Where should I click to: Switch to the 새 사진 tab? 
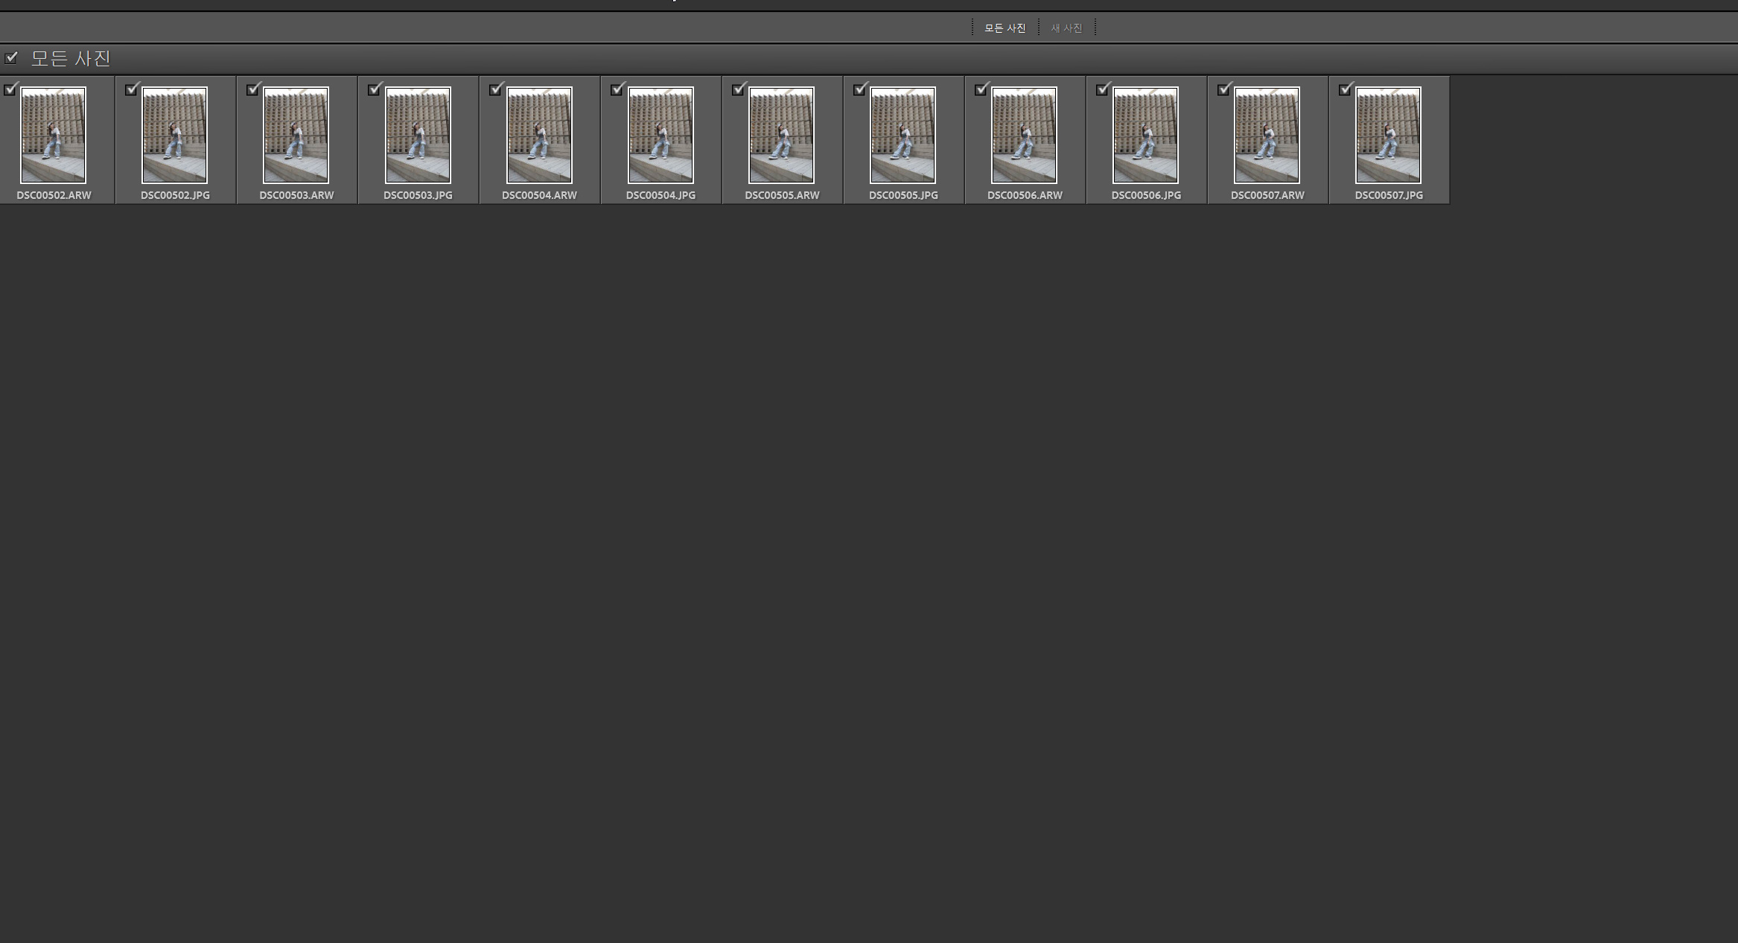(1066, 28)
